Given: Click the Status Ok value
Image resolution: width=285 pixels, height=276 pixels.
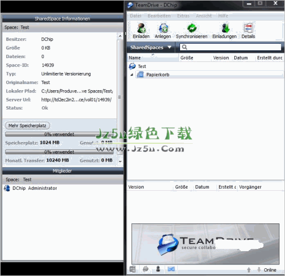Looking at the screenshot, I should [45, 108].
